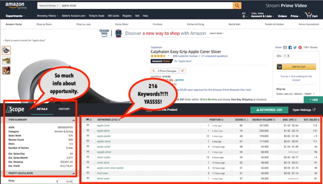
Task: Click the info icon beside Est. Sales
Action: pyautogui.click(x=319, y=120)
